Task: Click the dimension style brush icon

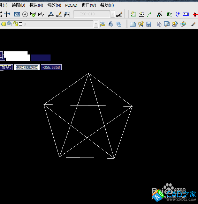Action: pyautogui.click(x=119, y=14)
